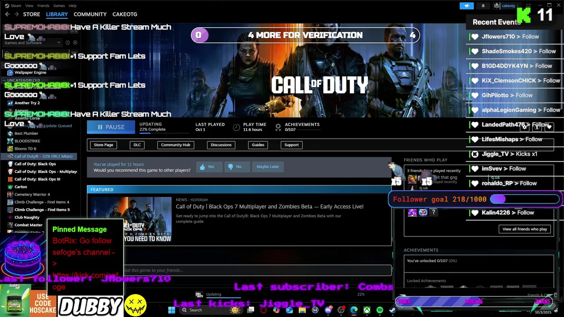Open the Help menu
Screen dimensions: 564x317
(73, 6)
